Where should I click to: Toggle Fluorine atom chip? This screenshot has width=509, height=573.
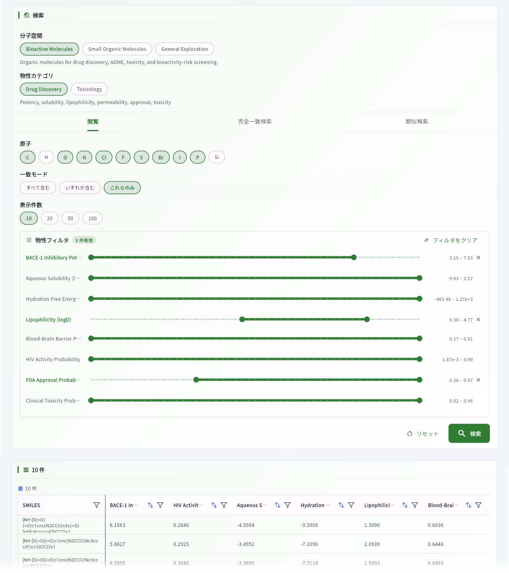coord(123,157)
